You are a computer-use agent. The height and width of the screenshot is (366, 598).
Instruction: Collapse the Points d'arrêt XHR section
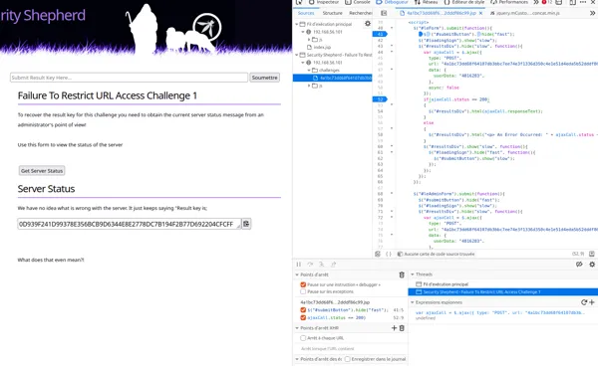[x=297, y=328]
